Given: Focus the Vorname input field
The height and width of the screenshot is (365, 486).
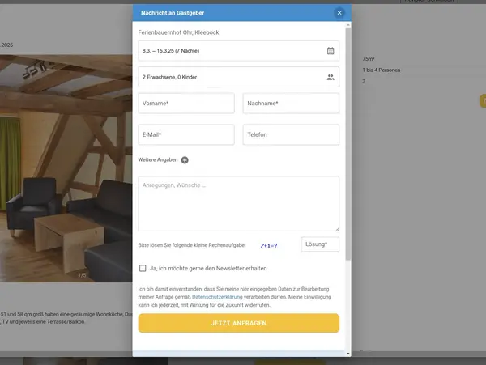Looking at the screenshot, I should 186,104.
